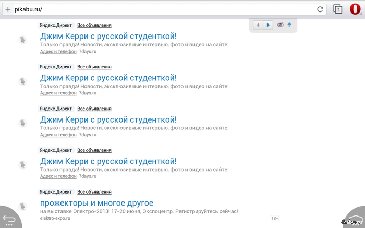The image size is (365, 228).
Task: Click Только правда! description in the topmost ad
Action: click(x=135, y=45)
